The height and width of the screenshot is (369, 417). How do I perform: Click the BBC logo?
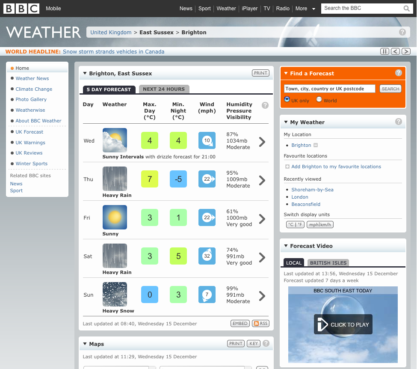[x=21, y=9]
